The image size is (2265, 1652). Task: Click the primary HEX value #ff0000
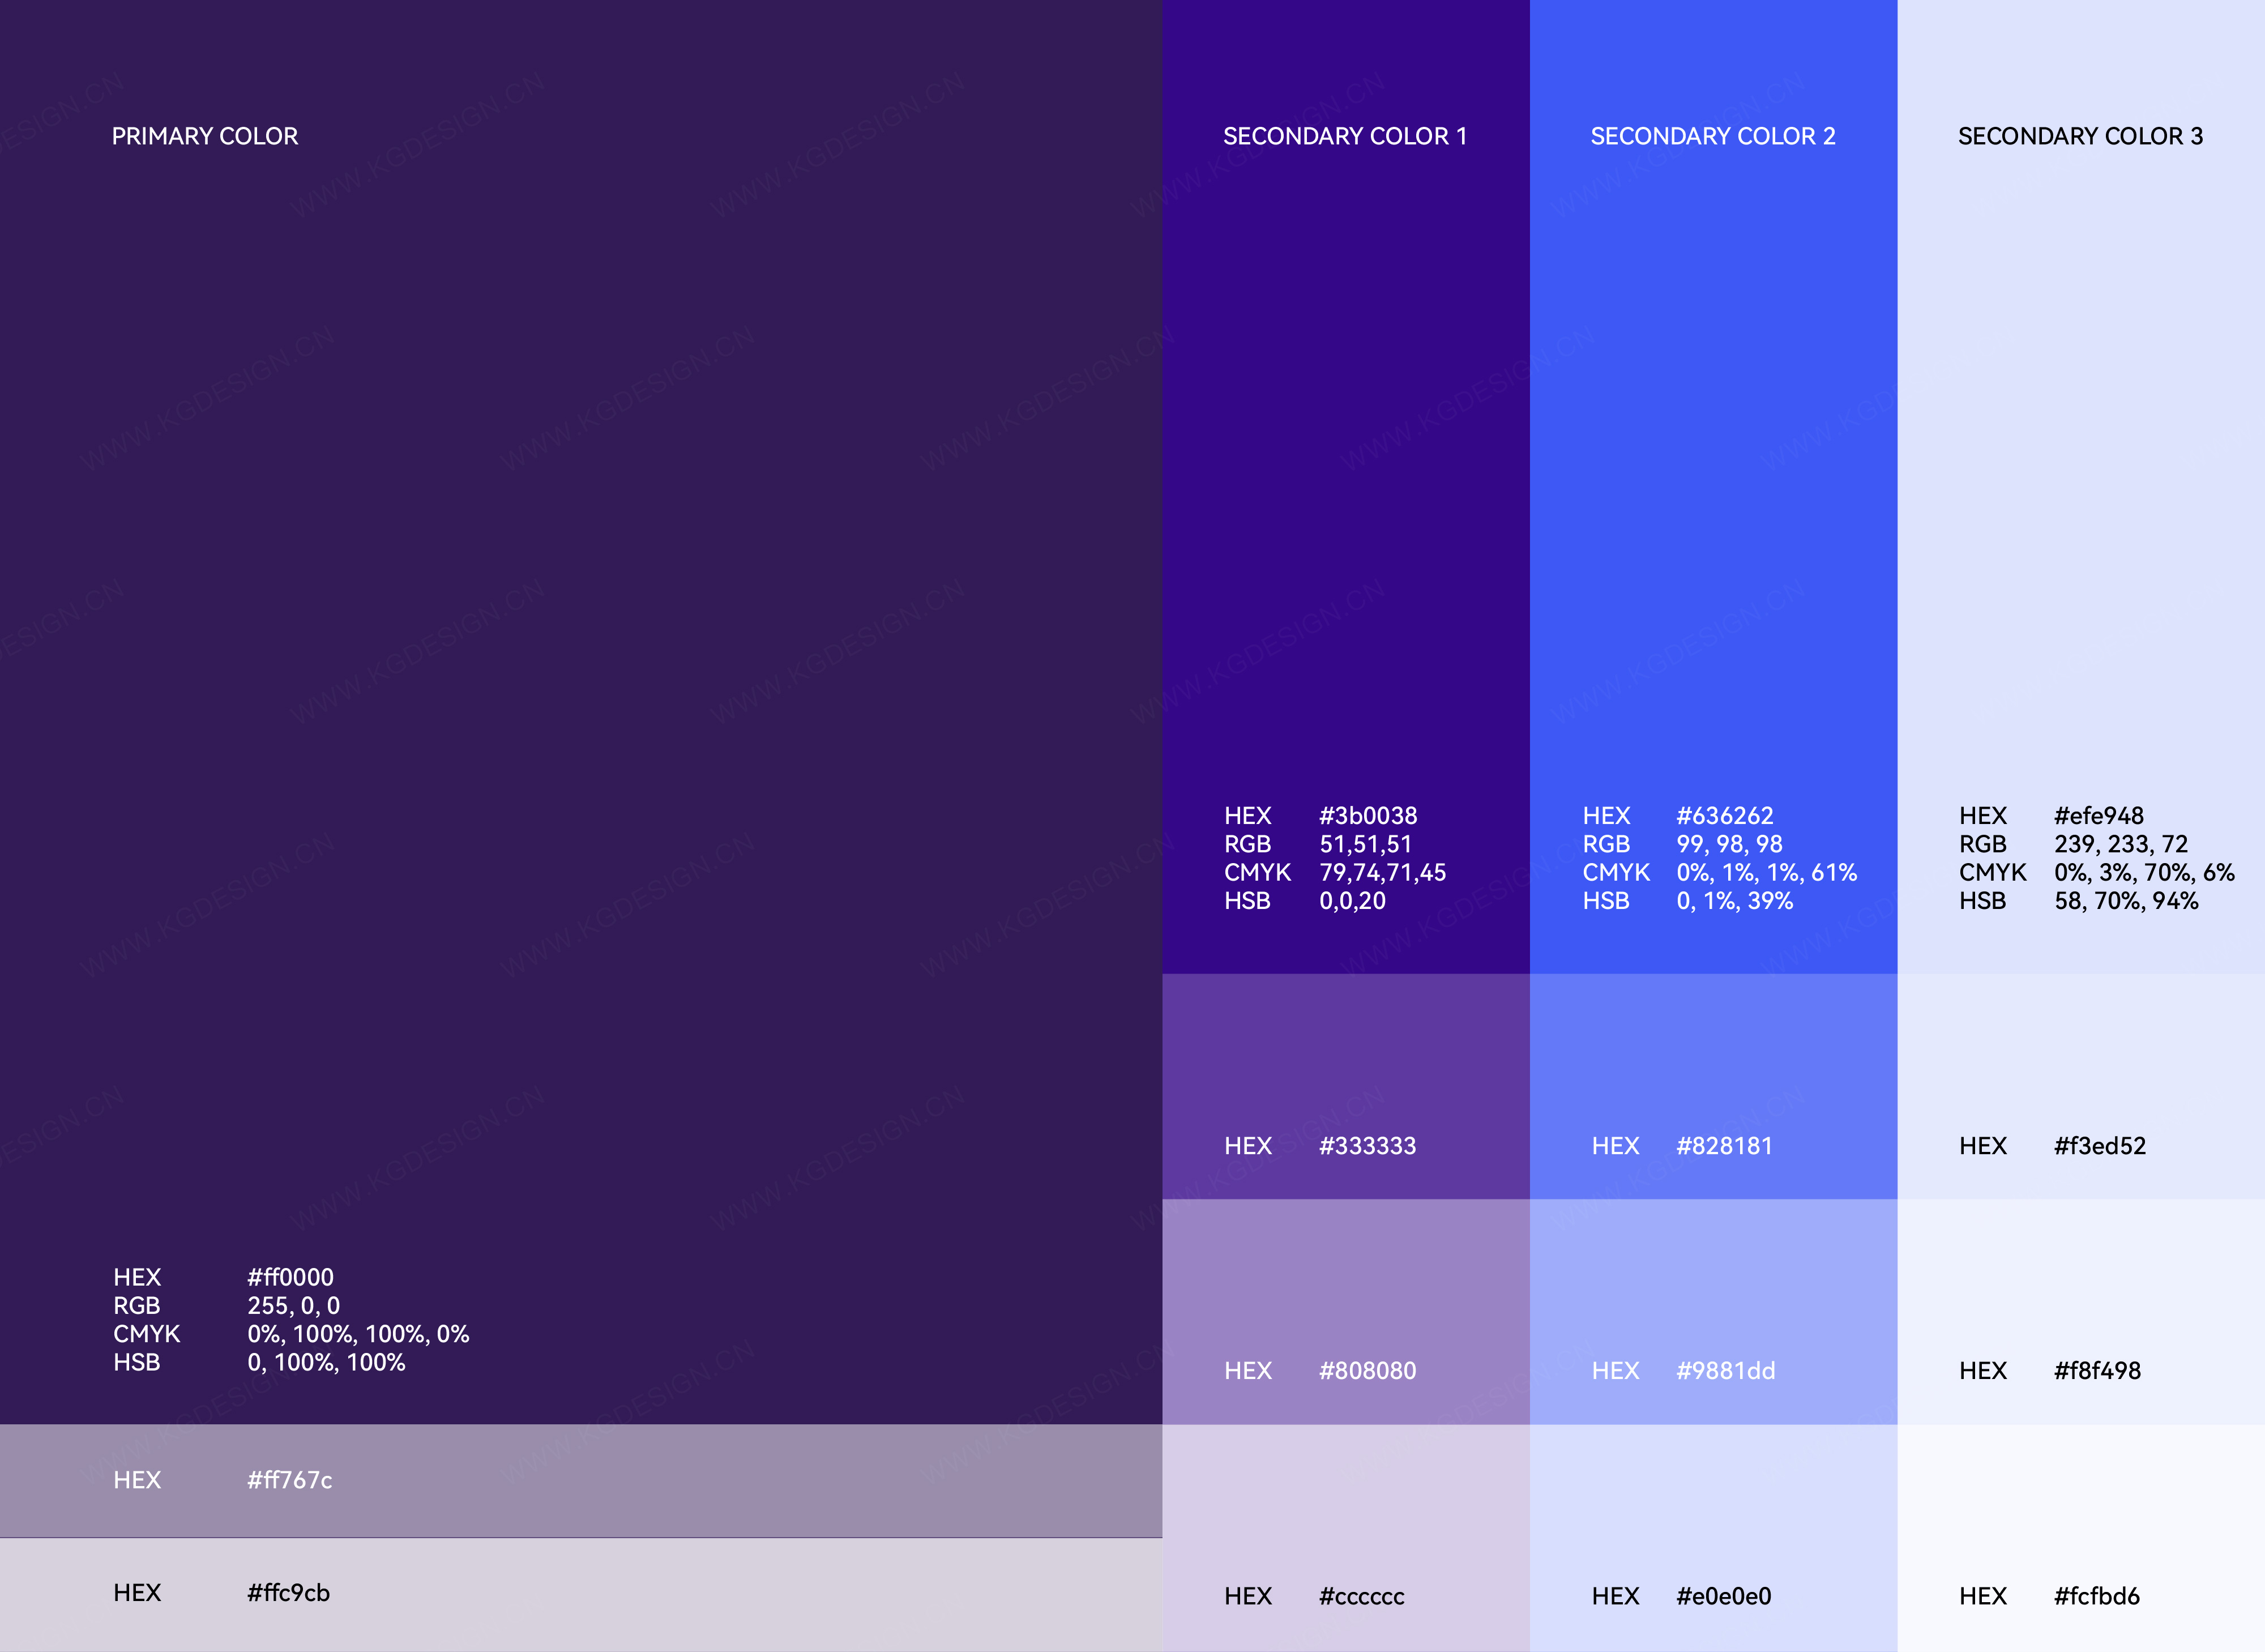(290, 1277)
